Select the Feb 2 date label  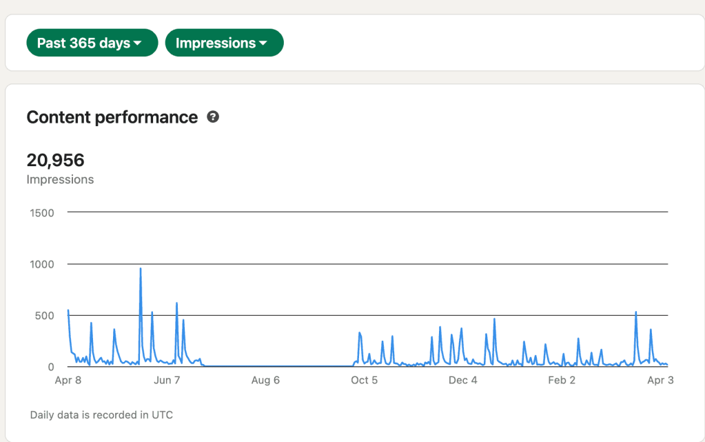tap(562, 380)
